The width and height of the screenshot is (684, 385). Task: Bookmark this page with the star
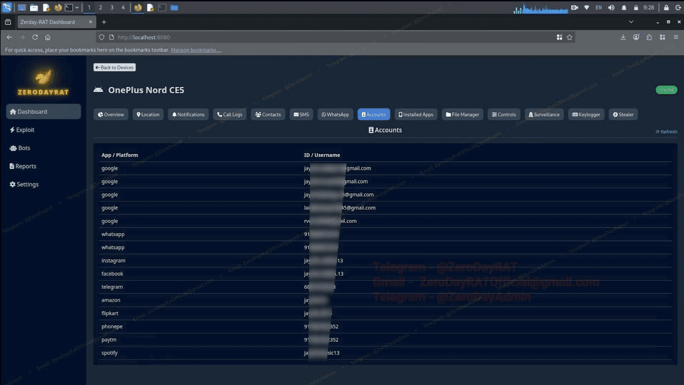tap(569, 37)
